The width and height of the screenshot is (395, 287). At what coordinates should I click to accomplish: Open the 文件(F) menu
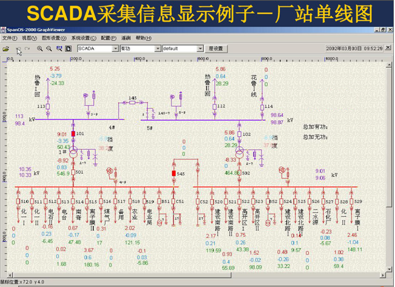[x=10, y=38]
